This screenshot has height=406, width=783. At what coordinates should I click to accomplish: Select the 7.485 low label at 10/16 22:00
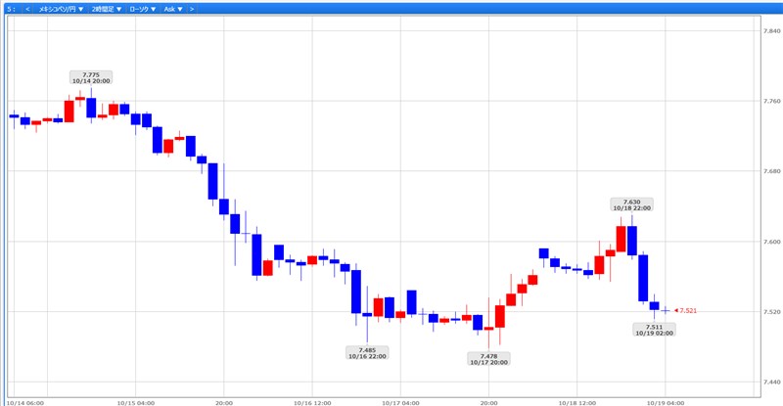pyautogui.click(x=367, y=352)
